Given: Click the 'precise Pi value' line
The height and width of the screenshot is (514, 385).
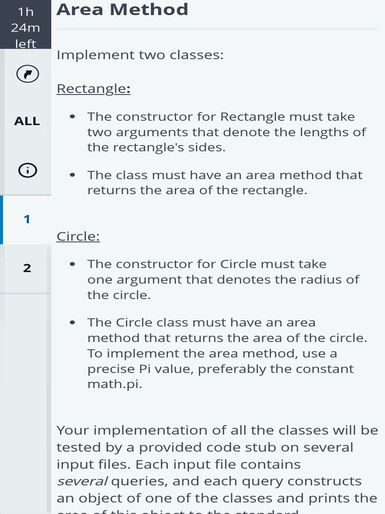Looking at the screenshot, I should tap(221, 369).
